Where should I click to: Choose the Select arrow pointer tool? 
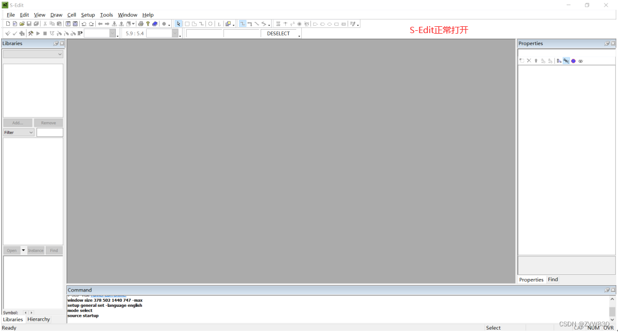point(178,24)
